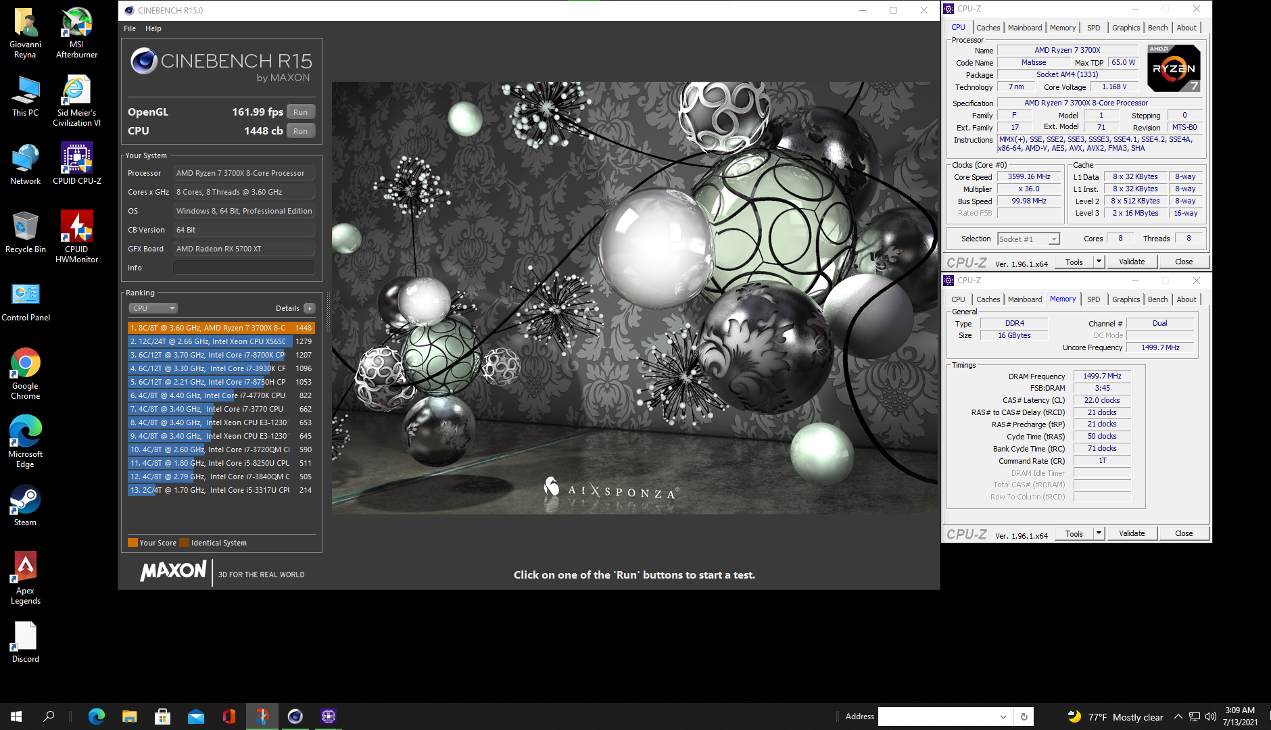
Task: Open Windows Start menu
Action: pos(16,716)
